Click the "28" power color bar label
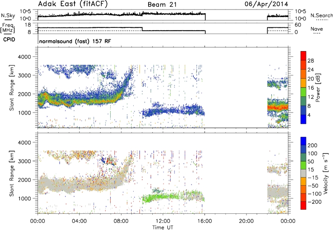 tap(311, 61)
